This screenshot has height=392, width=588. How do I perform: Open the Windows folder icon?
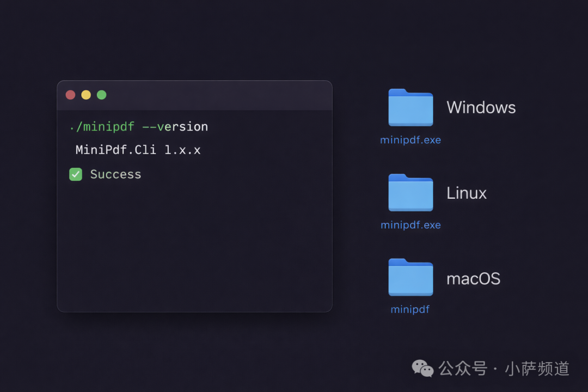(411, 108)
